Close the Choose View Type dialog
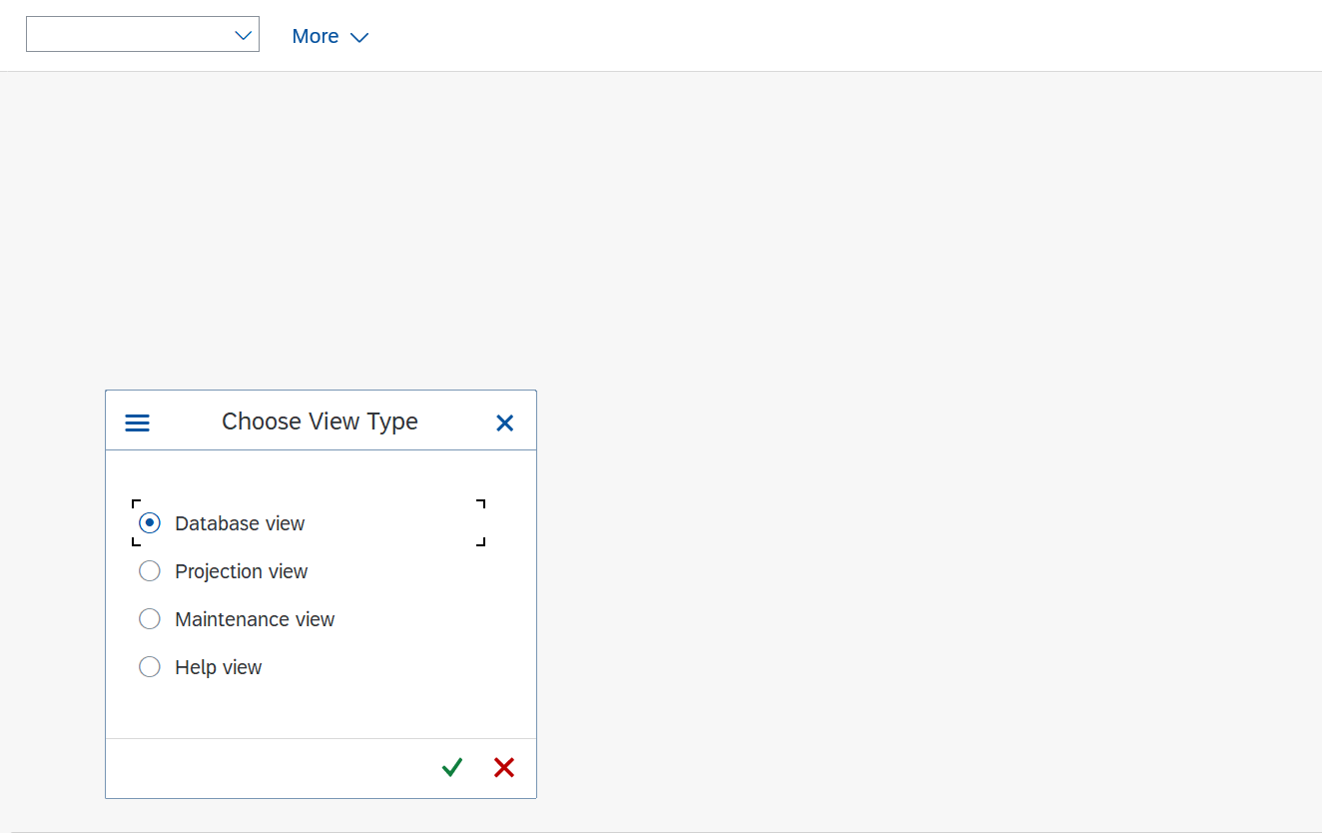The height and width of the screenshot is (833, 1322). click(505, 422)
